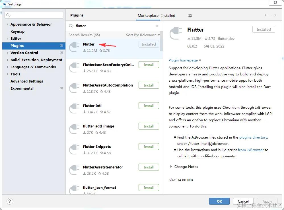Click the OK button
Image resolution: width=284 pixels, height=210 pixels.
(219, 201)
